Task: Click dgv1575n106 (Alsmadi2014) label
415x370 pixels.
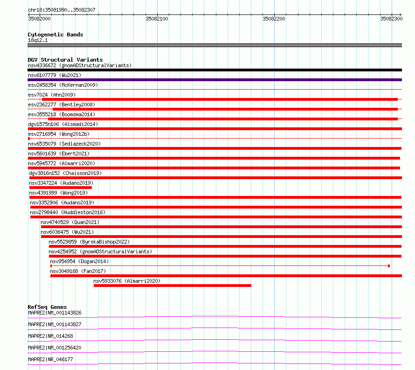Action: tap(63, 124)
